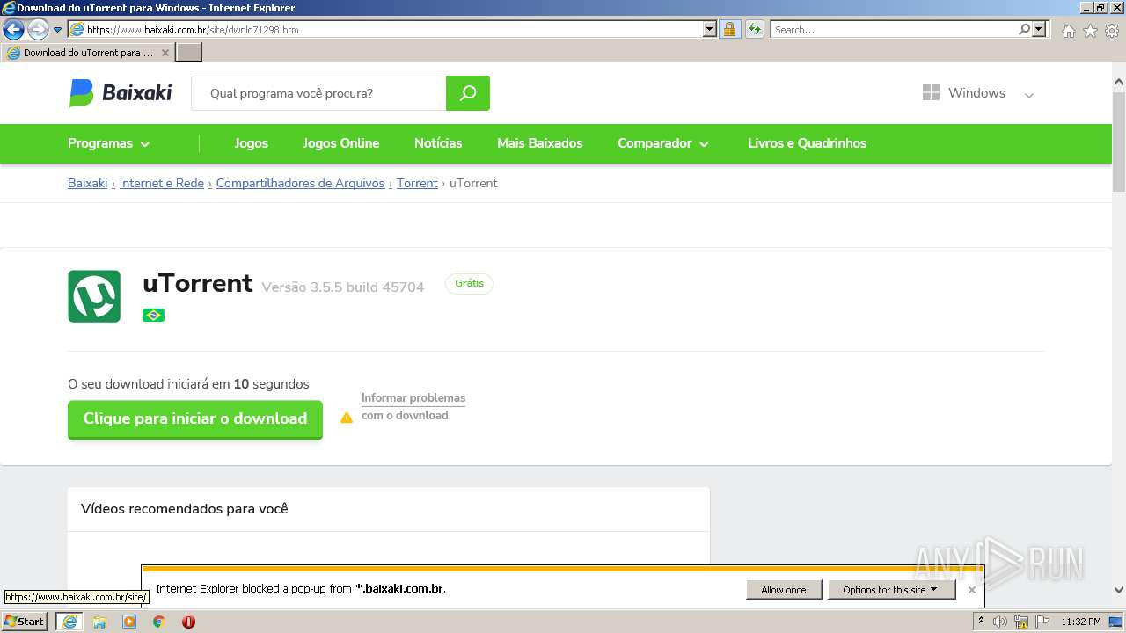Click the Baixaki logo

pos(121,92)
